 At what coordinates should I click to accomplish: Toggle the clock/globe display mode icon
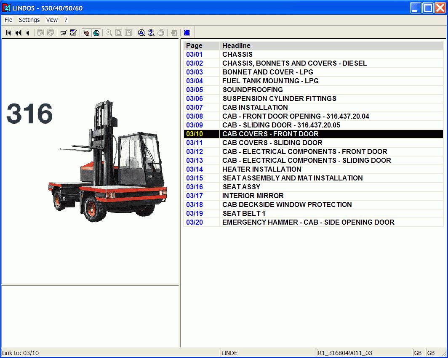coord(96,32)
